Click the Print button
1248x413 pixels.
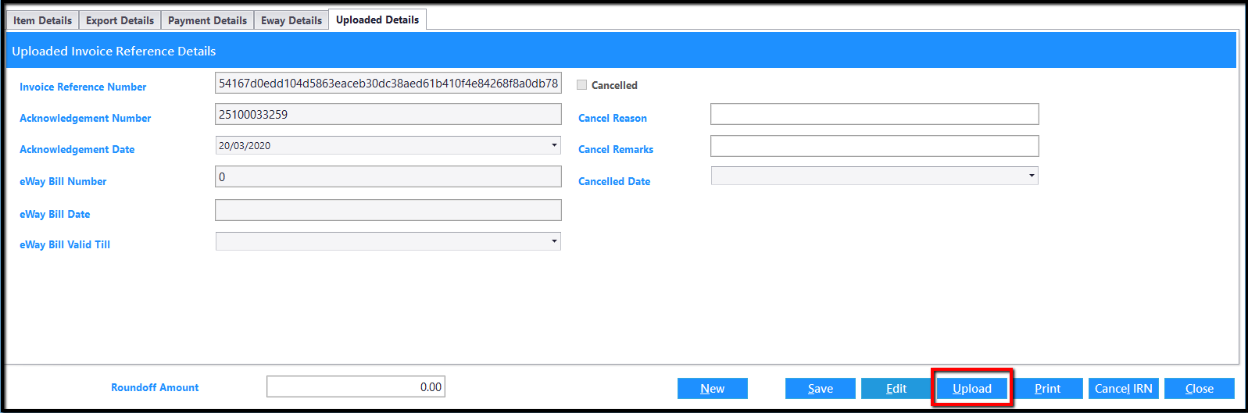1048,388
